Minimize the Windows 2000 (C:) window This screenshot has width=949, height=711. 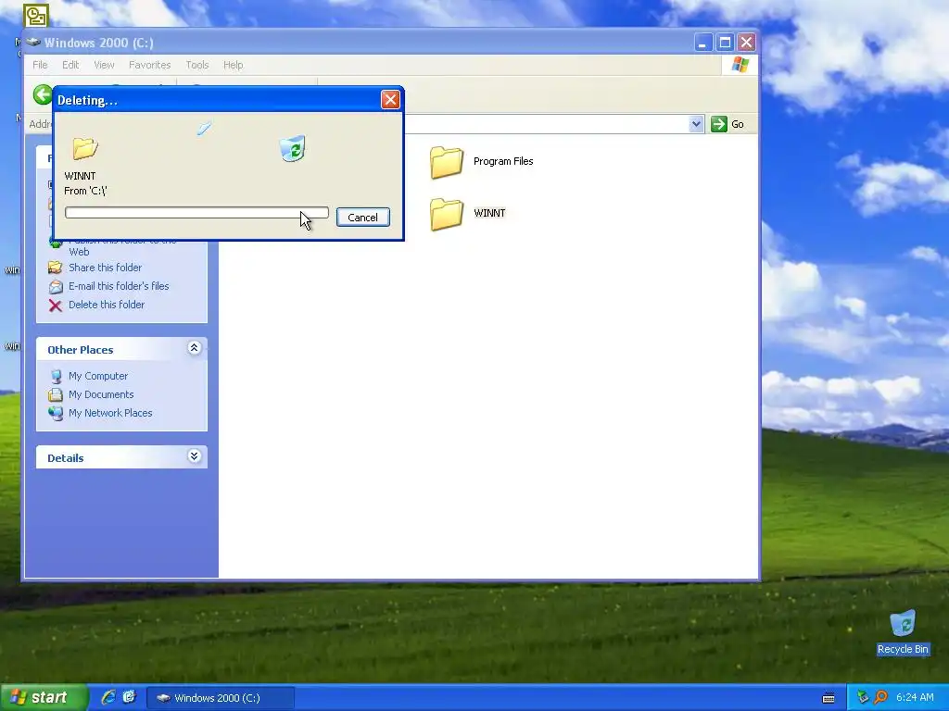(702, 43)
